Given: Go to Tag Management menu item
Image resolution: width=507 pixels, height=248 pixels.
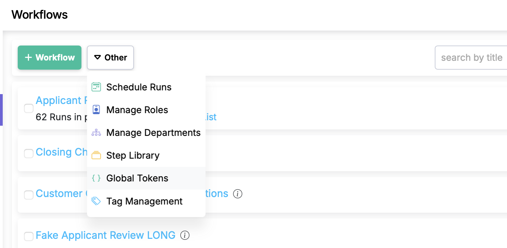Looking at the screenshot, I should (144, 201).
